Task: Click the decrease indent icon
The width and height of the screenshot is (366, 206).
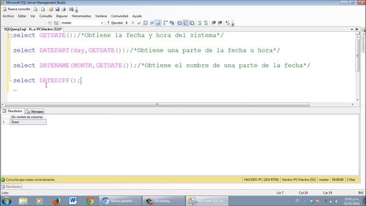Action: point(213,23)
